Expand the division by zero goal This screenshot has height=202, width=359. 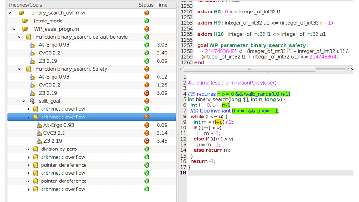pos(29,149)
